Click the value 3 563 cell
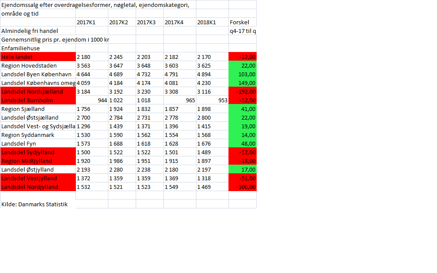Viewport: 437px width, 273px height. click(x=91, y=65)
